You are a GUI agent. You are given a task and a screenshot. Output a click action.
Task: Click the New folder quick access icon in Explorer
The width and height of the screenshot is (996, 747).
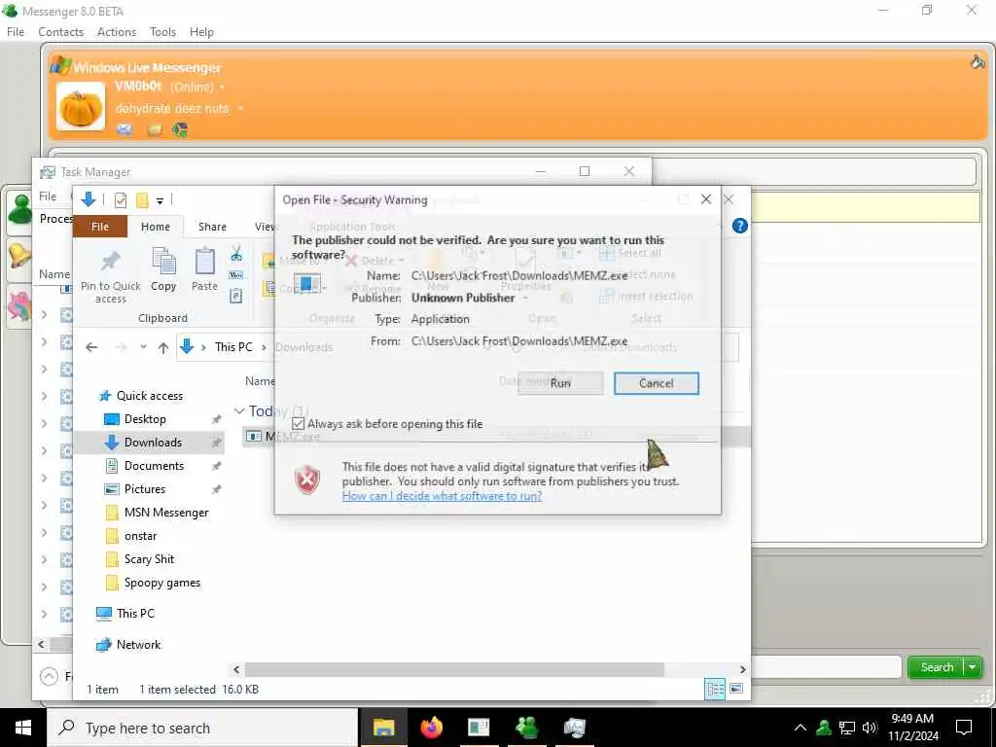coord(142,200)
